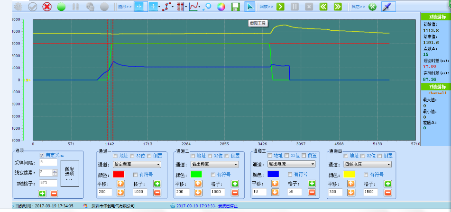Click 通道一 grid green plus button
The image size is (451, 212).
tap(157, 184)
